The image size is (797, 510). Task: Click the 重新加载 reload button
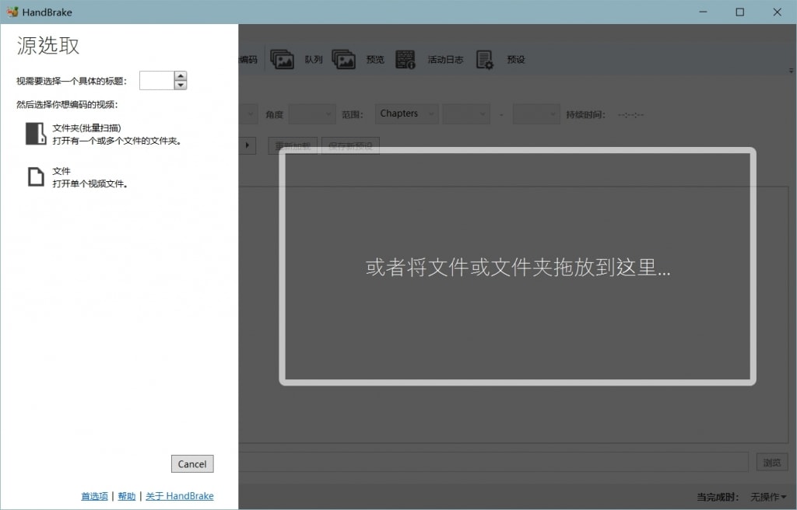[293, 146]
